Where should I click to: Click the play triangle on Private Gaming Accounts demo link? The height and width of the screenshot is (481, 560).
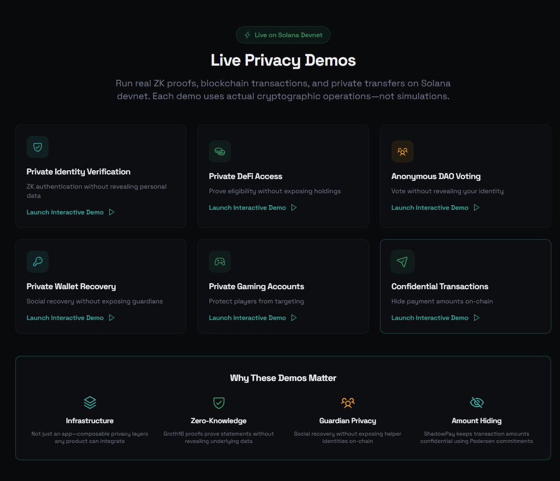click(294, 317)
